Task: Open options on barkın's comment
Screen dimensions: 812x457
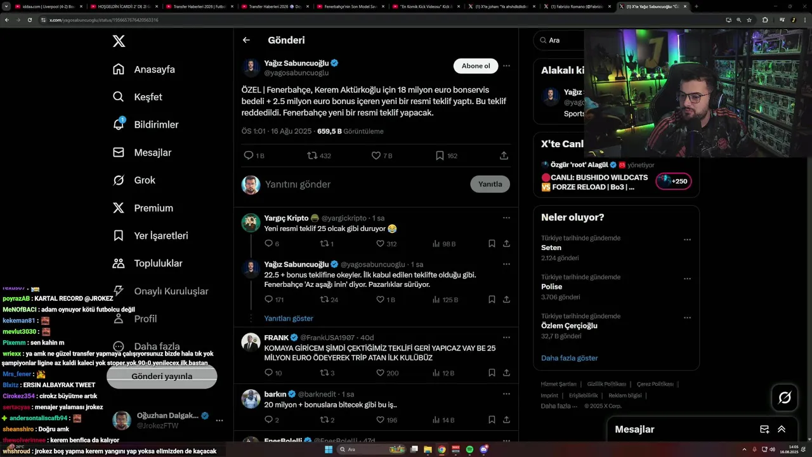Action: (506, 394)
